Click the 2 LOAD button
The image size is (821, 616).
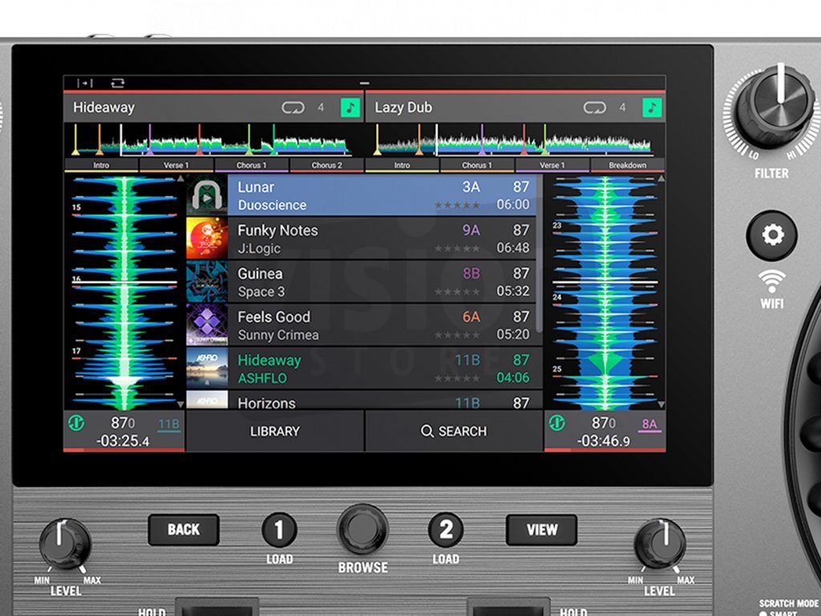click(446, 530)
